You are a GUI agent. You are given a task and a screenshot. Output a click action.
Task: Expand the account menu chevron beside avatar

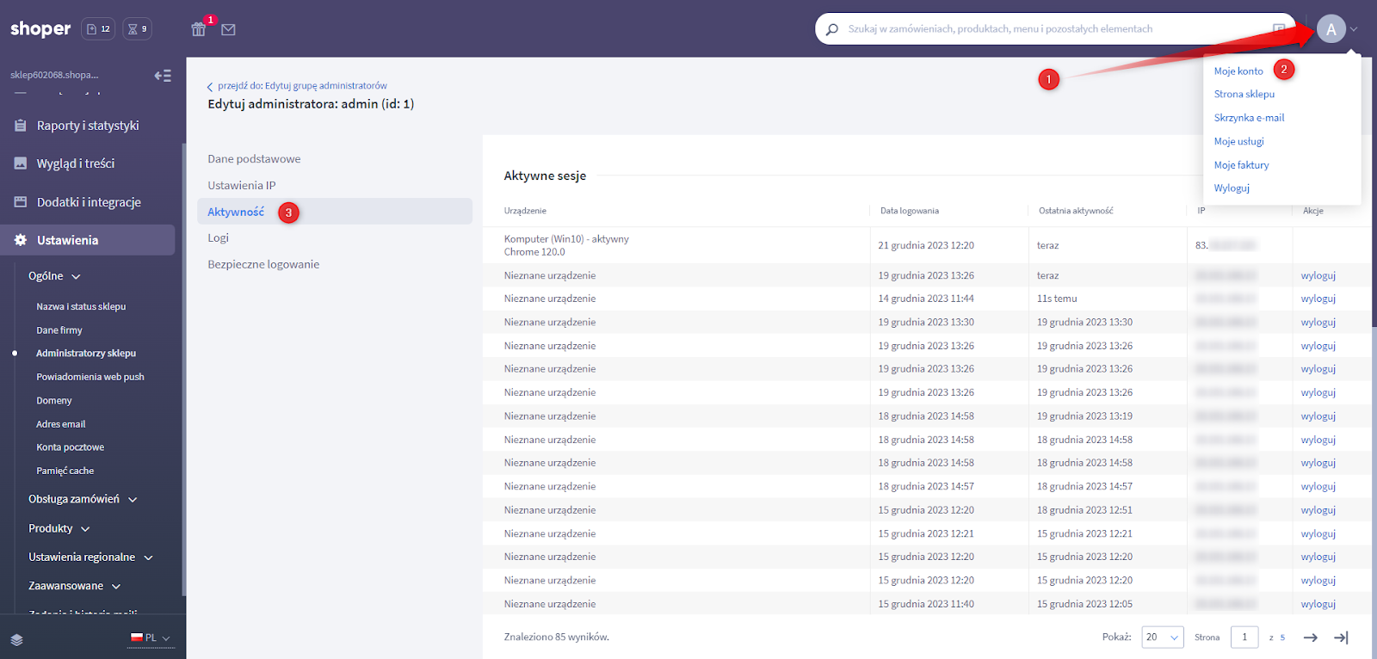click(x=1354, y=29)
